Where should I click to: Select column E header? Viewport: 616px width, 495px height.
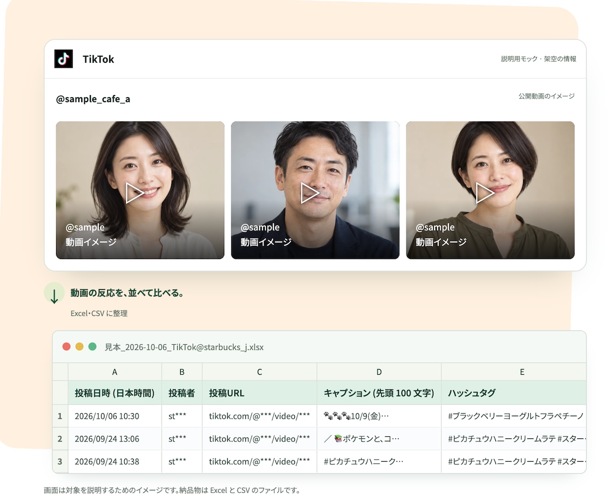click(514, 372)
